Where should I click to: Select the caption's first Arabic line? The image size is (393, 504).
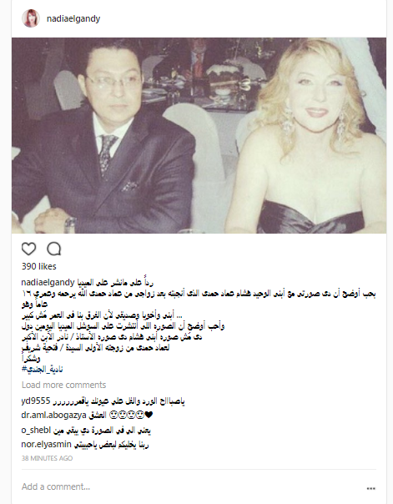115,283
